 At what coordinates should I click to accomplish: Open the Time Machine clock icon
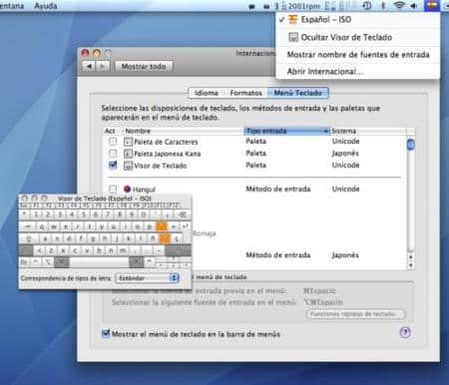367,6
